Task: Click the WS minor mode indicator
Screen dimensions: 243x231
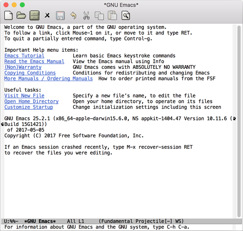Action: click(178, 221)
